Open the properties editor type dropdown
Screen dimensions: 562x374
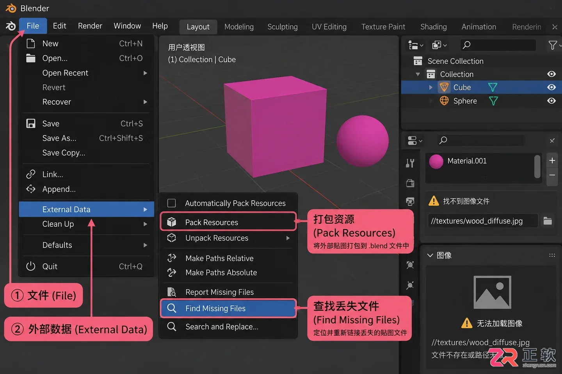coord(415,141)
